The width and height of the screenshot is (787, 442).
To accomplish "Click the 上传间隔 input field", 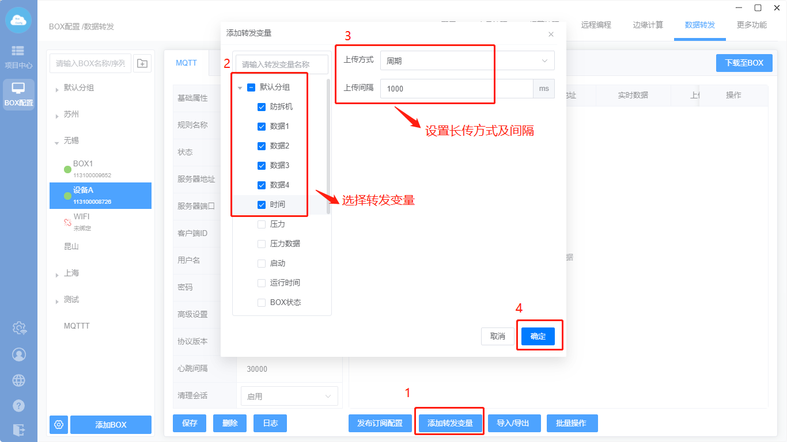I will pyautogui.click(x=456, y=89).
